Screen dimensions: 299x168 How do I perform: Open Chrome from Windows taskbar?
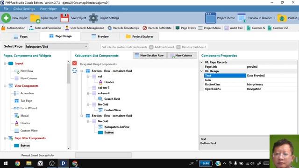point(18,163)
